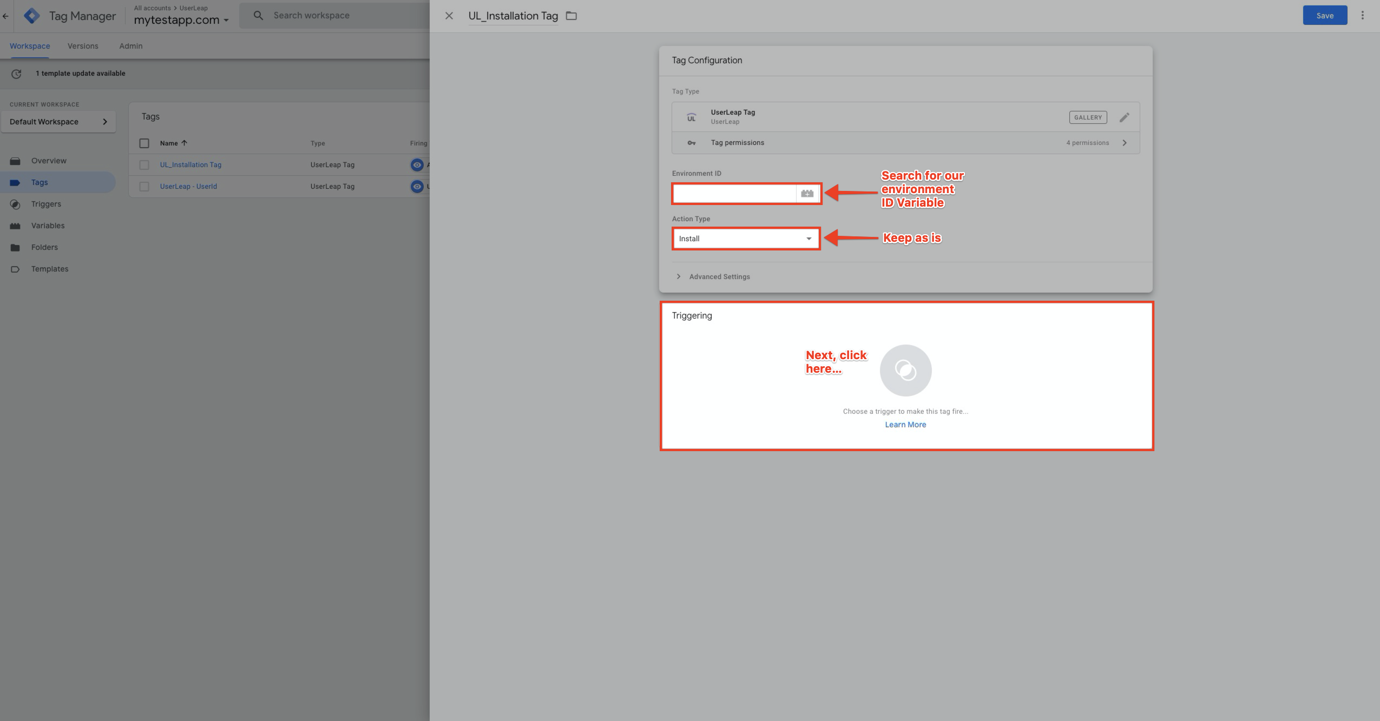Click the GALLERY badge
The height and width of the screenshot is (721, 1380).
pos(1088,117)
